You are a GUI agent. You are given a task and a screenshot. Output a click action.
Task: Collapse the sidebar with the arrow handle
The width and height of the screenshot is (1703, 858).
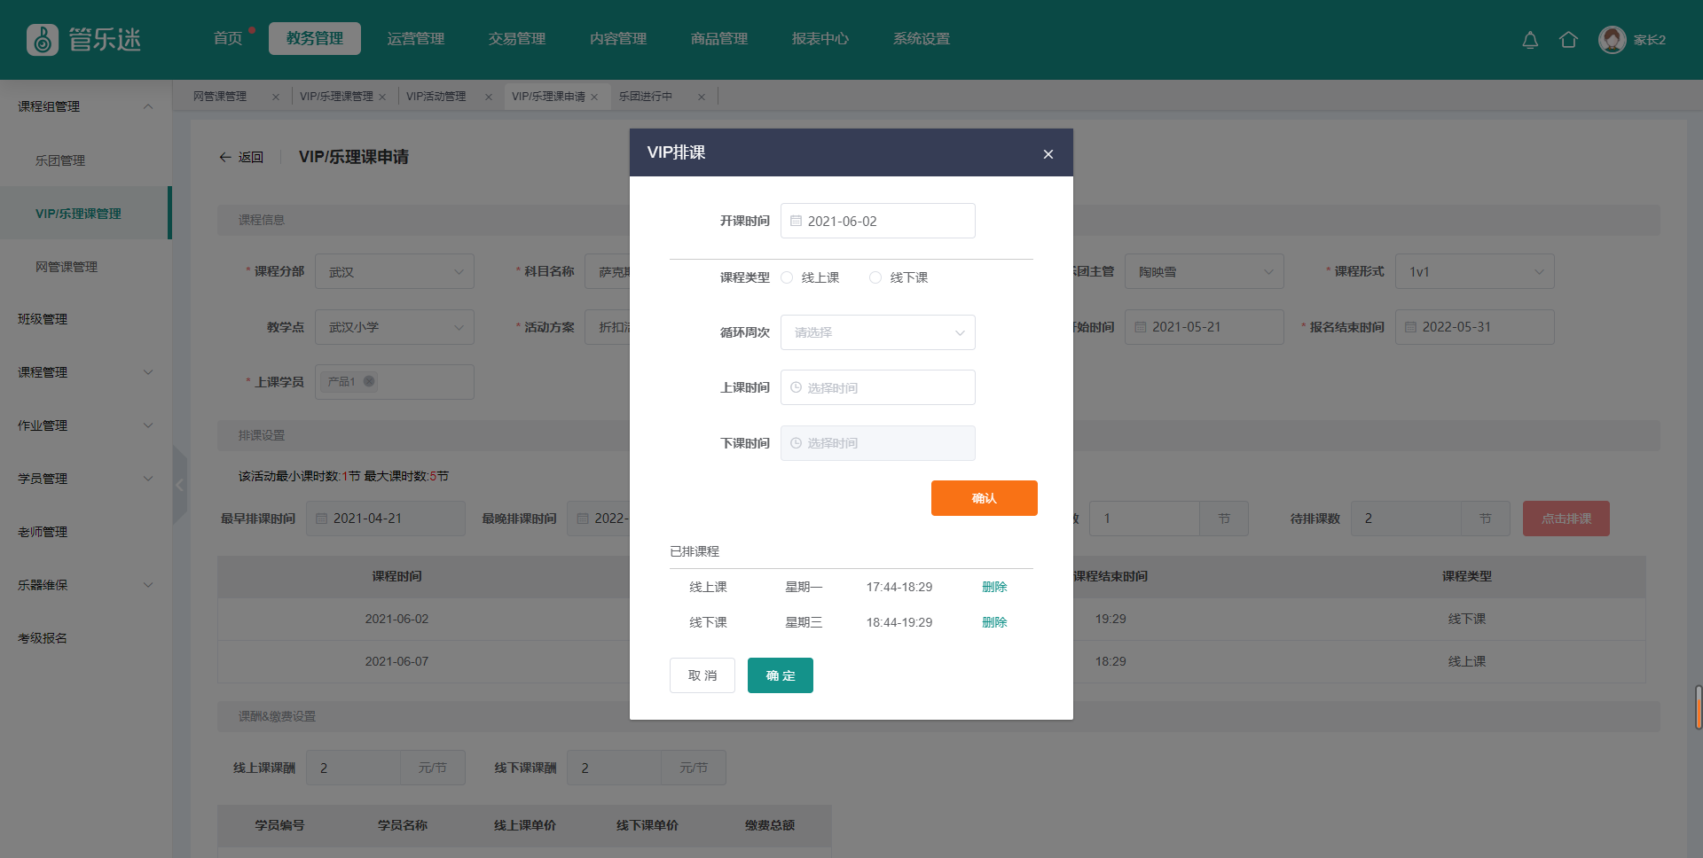click(180, 485)
